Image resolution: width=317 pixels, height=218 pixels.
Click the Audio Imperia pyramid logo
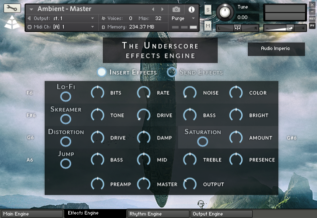click(x=12, y=22)
